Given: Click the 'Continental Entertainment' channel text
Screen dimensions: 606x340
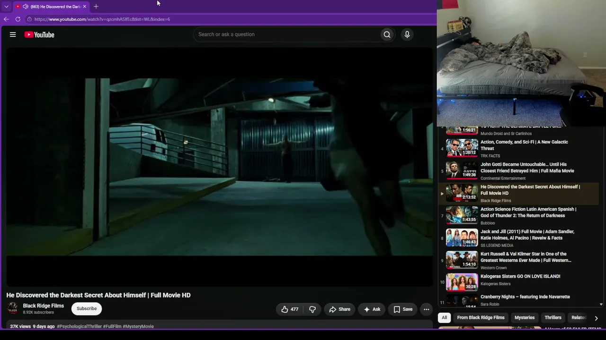Looking at the screenshot, I should [503, 178].
